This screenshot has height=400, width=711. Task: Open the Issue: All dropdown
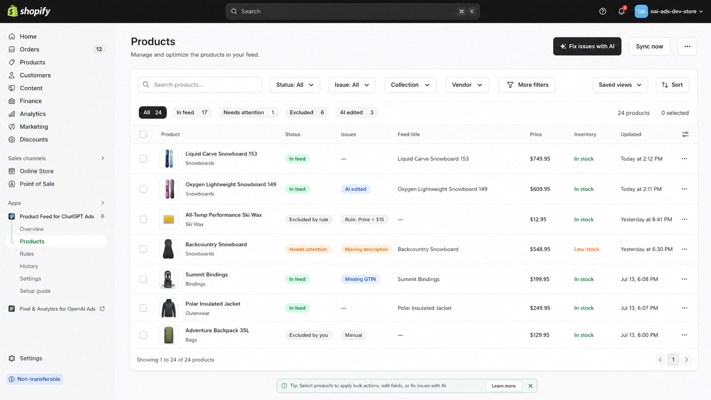(352, 85)
